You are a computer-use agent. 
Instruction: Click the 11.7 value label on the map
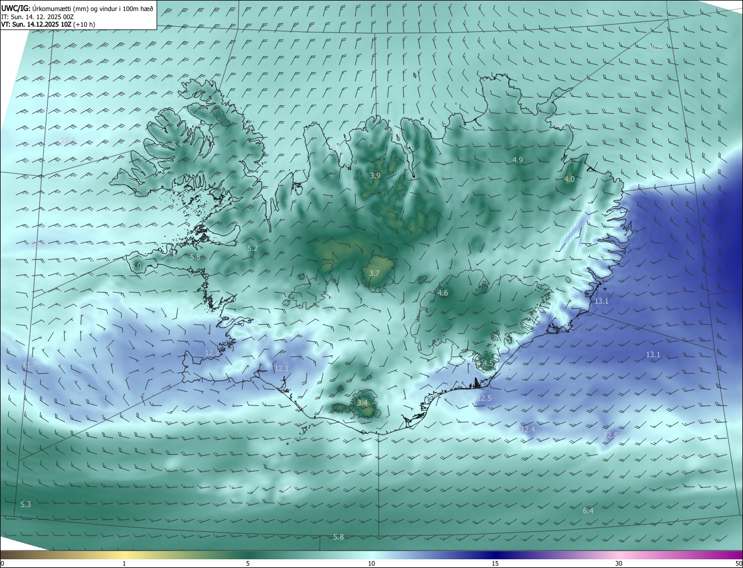coord(30,365)
